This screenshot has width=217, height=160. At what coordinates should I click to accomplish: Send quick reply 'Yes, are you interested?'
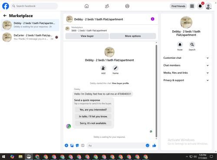93,110
